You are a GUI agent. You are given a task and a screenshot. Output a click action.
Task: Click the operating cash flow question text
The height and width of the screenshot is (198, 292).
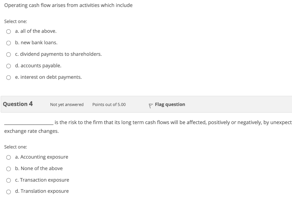(x=68, y=5)
